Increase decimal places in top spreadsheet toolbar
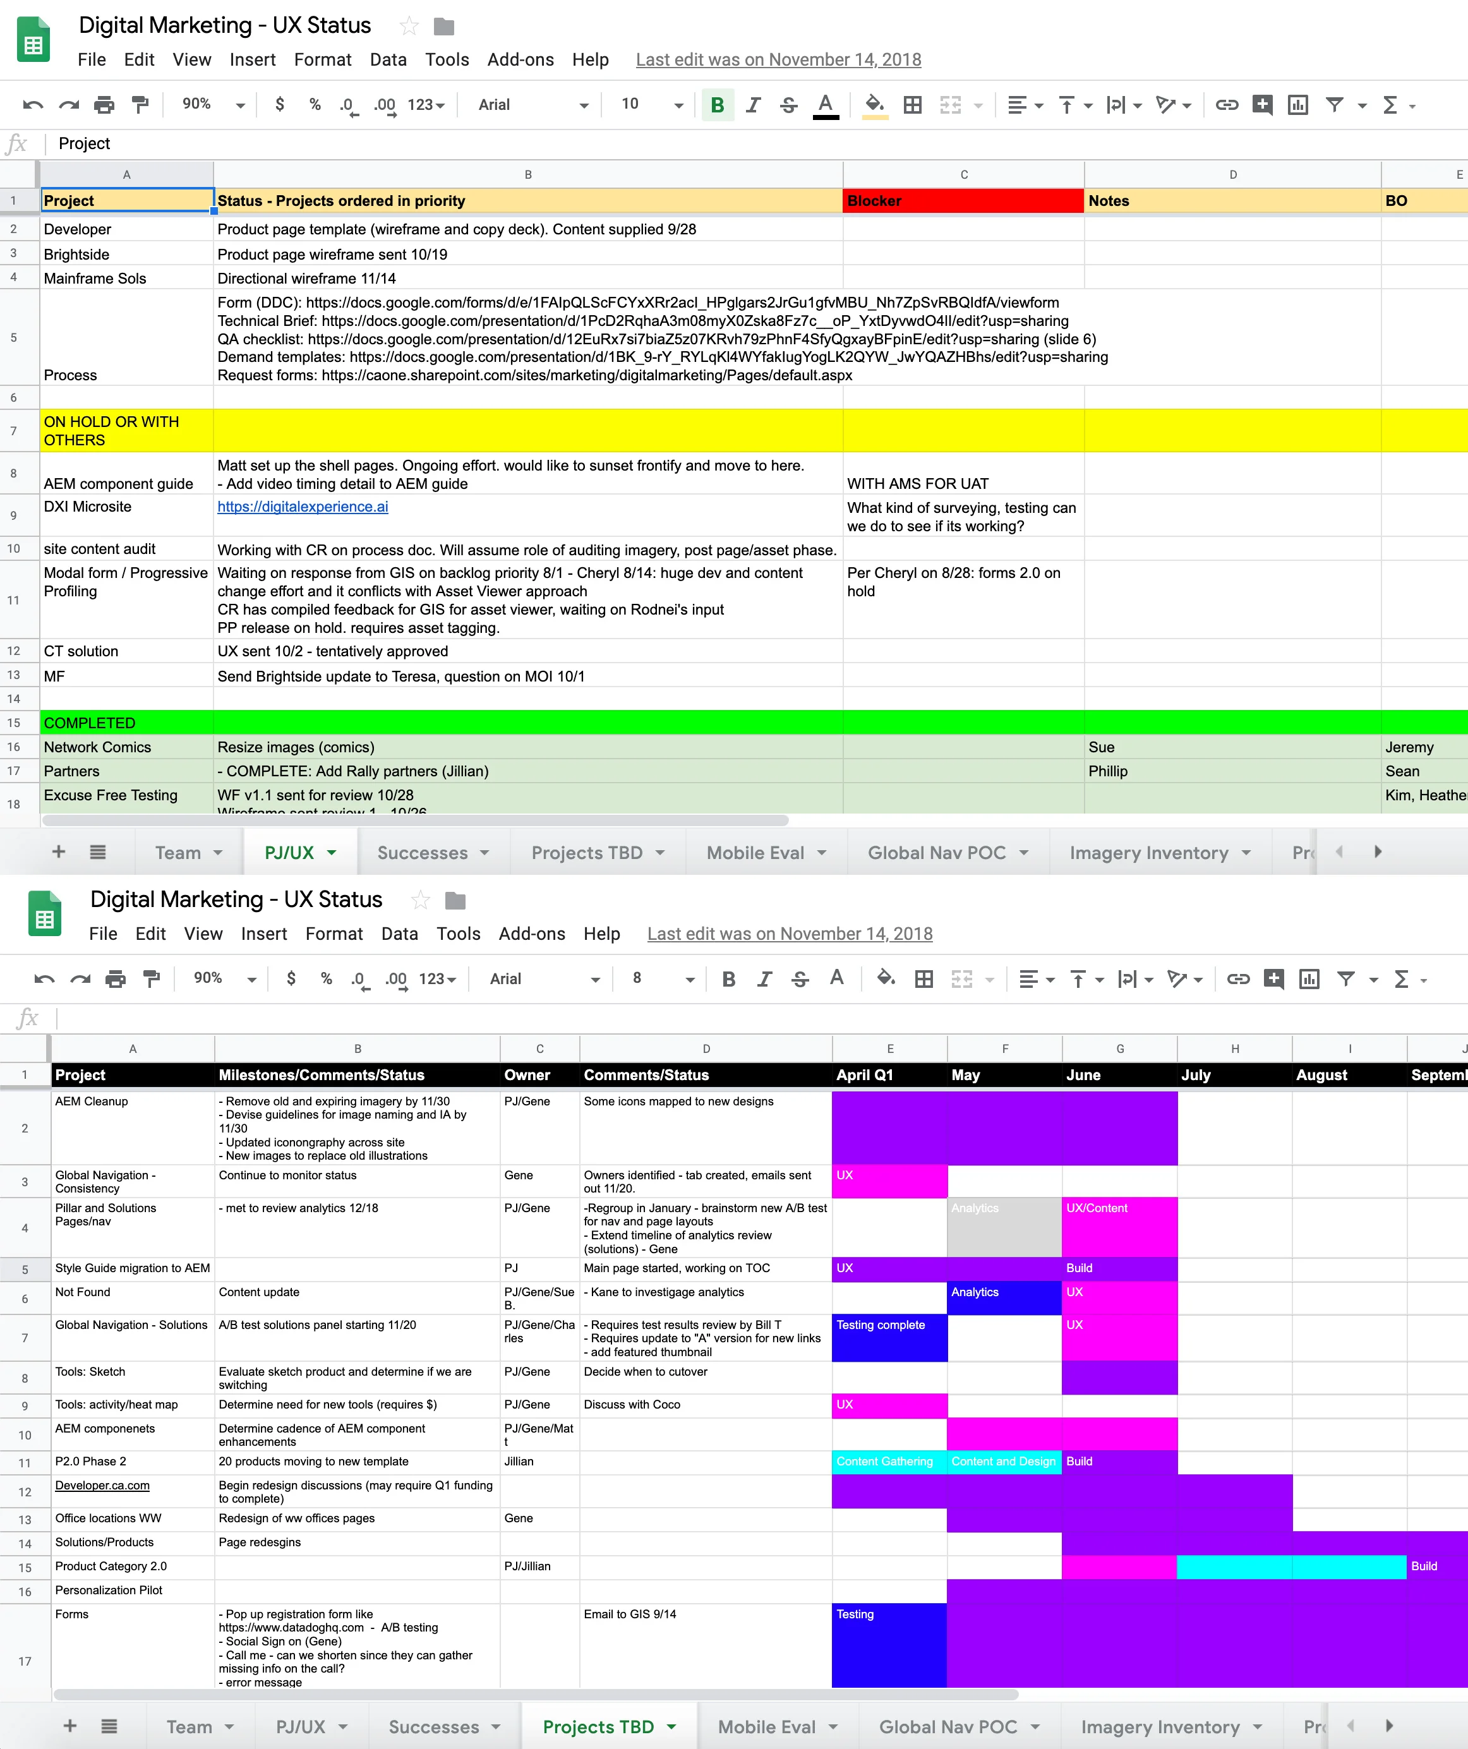This screenshot has height=1749, width=1468. click(384, 105)
